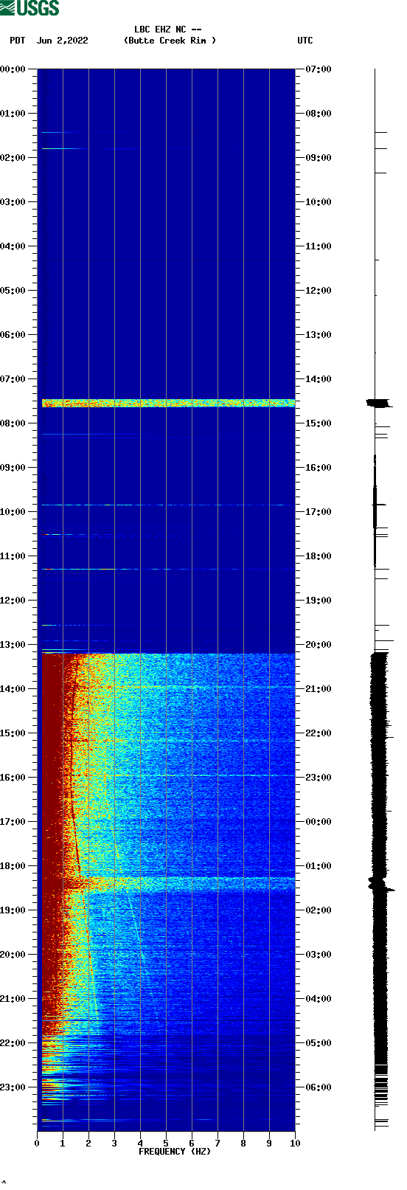The image size is (407, 1190).
Task: Click the date Jun 2,2022
Action: point(63,41)
